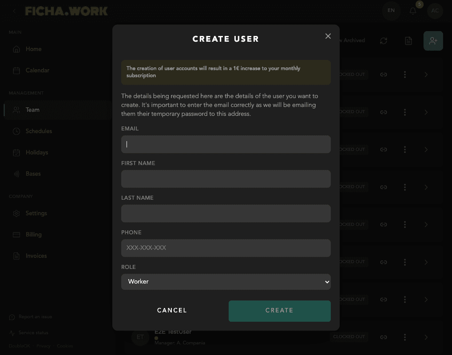
Task: Click the Schedules clock icon
Action: coord(16,131)
